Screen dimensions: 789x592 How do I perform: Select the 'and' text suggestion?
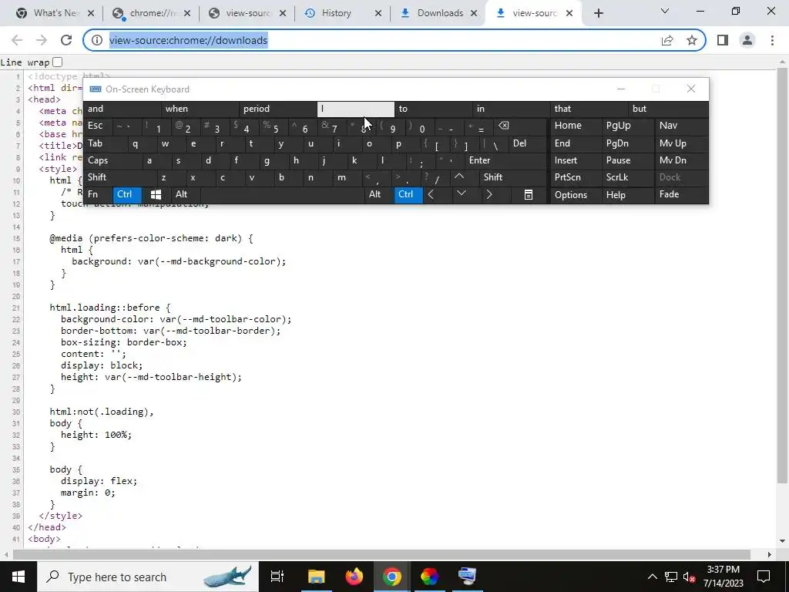(x=122, y=109)
